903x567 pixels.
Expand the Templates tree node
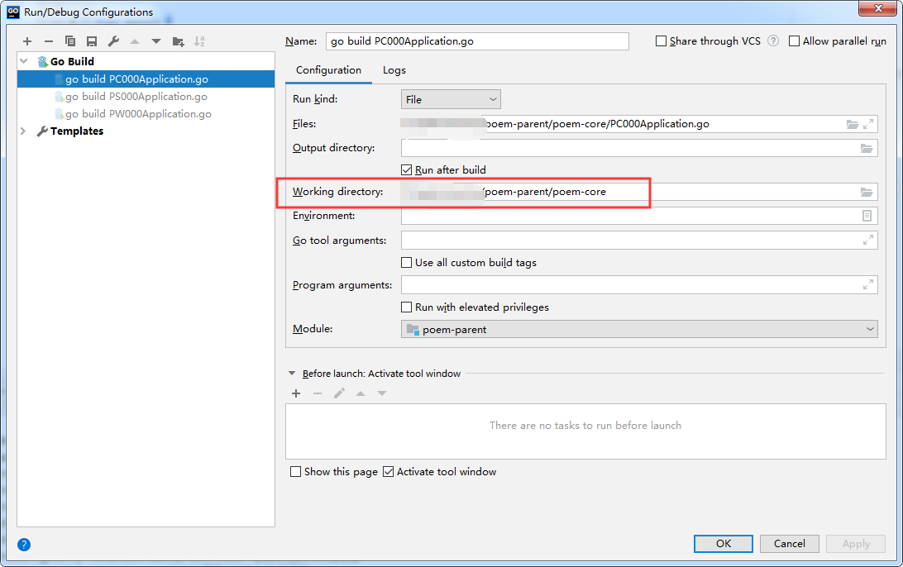(x=23, y=131)
